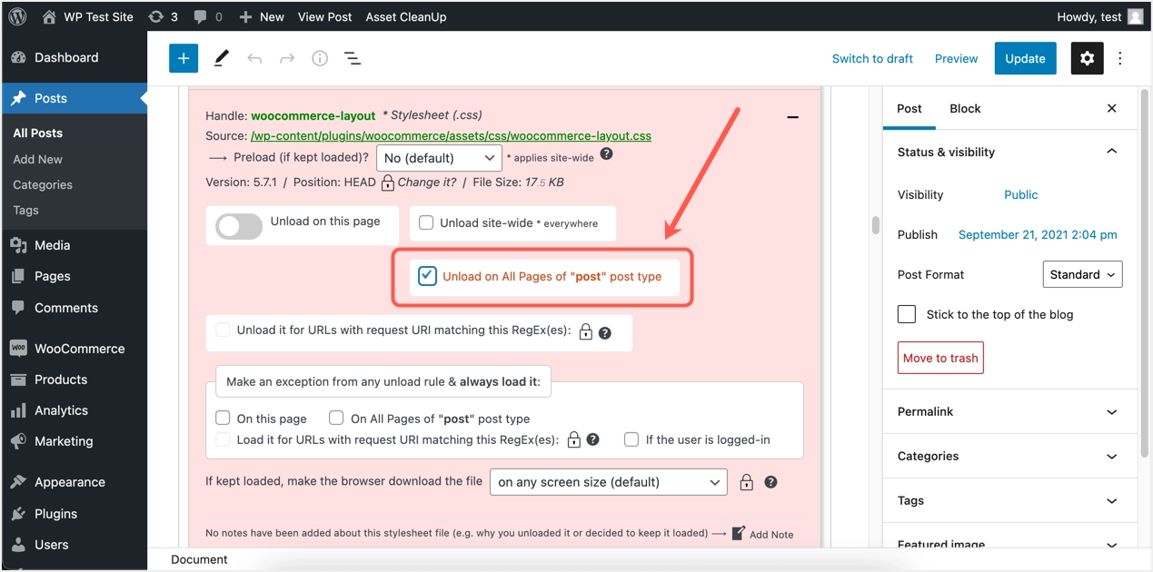
Task: Open the woocommerce-layout.css source link
Action: [x=451, y=135]
